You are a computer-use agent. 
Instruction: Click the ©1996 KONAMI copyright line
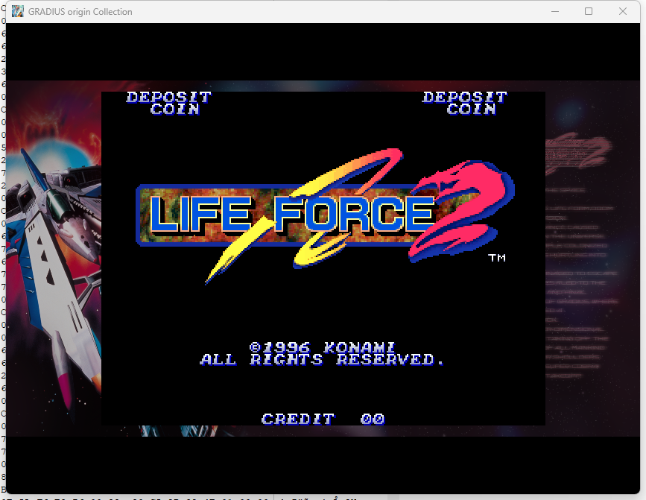(322, 347)
